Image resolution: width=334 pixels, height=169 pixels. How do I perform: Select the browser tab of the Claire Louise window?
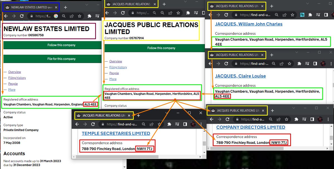(237, 55)
